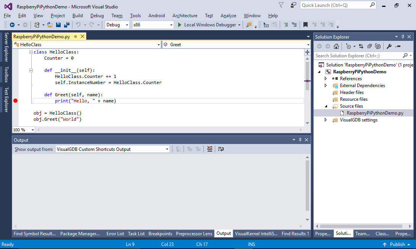The width and height of the screenshot is (416, 249).
Task: Click the Clear All output icon
Action: point(210,149)
